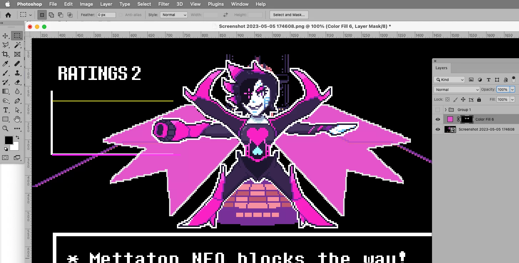519x263 pixels.
Task: Open the Photoshop application menu
Action: coord(29,4)
